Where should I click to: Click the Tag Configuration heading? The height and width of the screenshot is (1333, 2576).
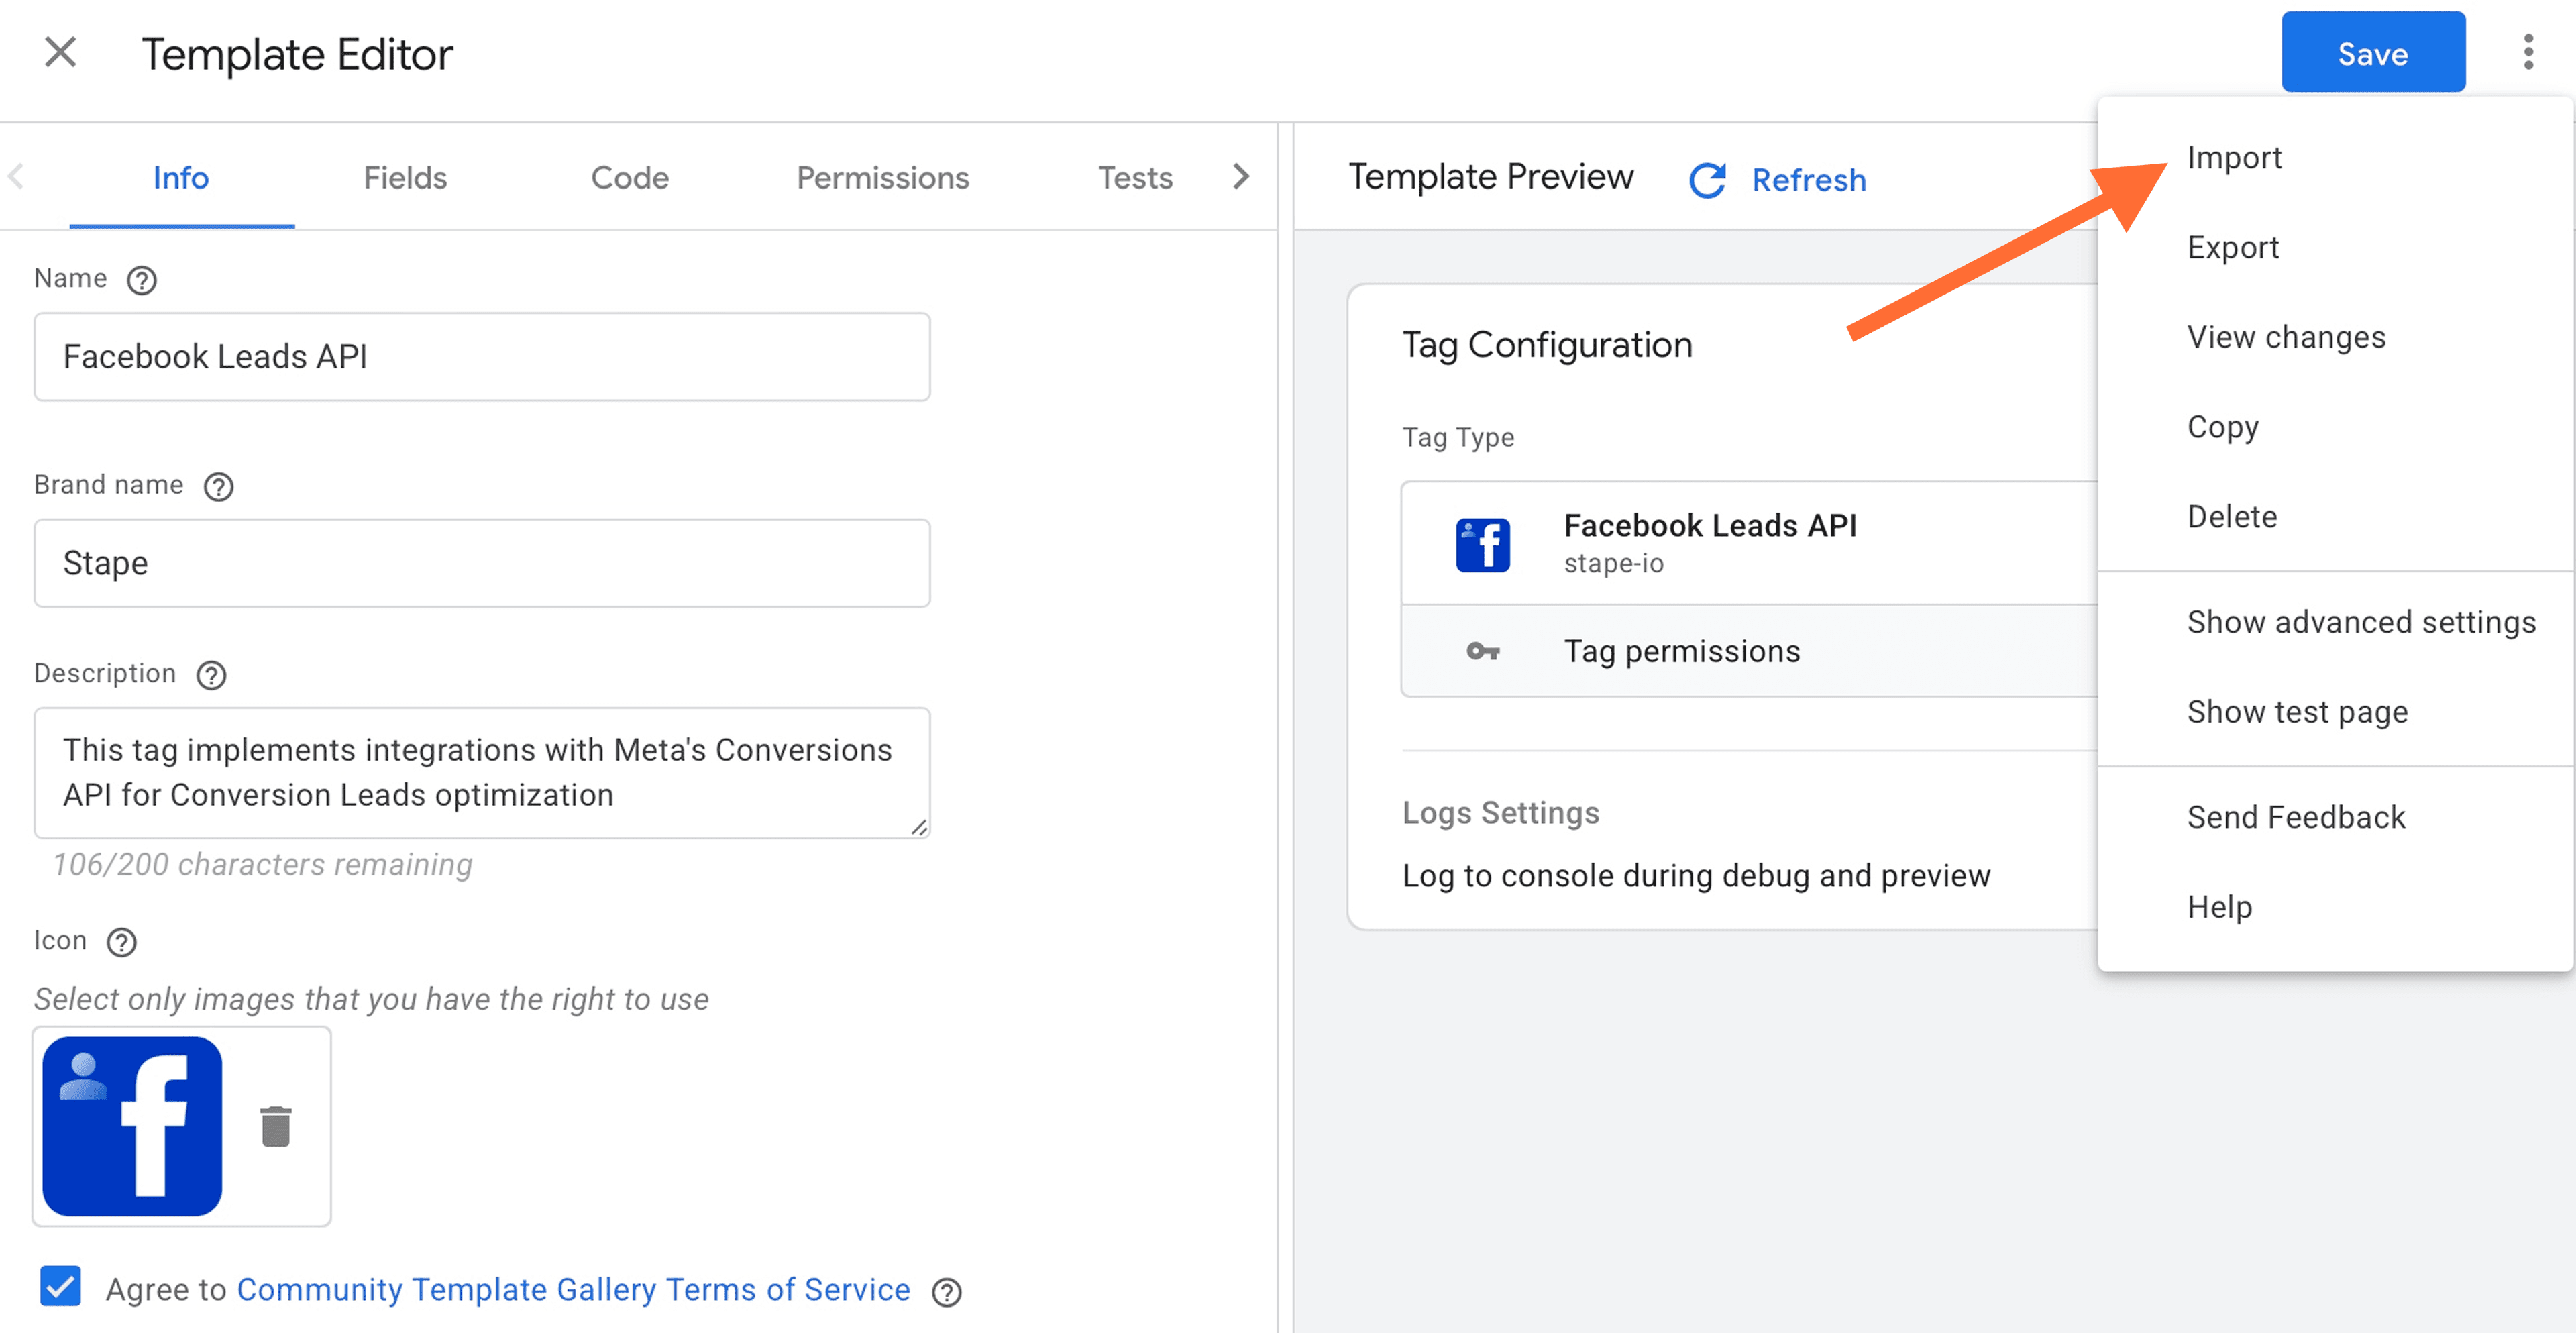tap(1547, 345)
